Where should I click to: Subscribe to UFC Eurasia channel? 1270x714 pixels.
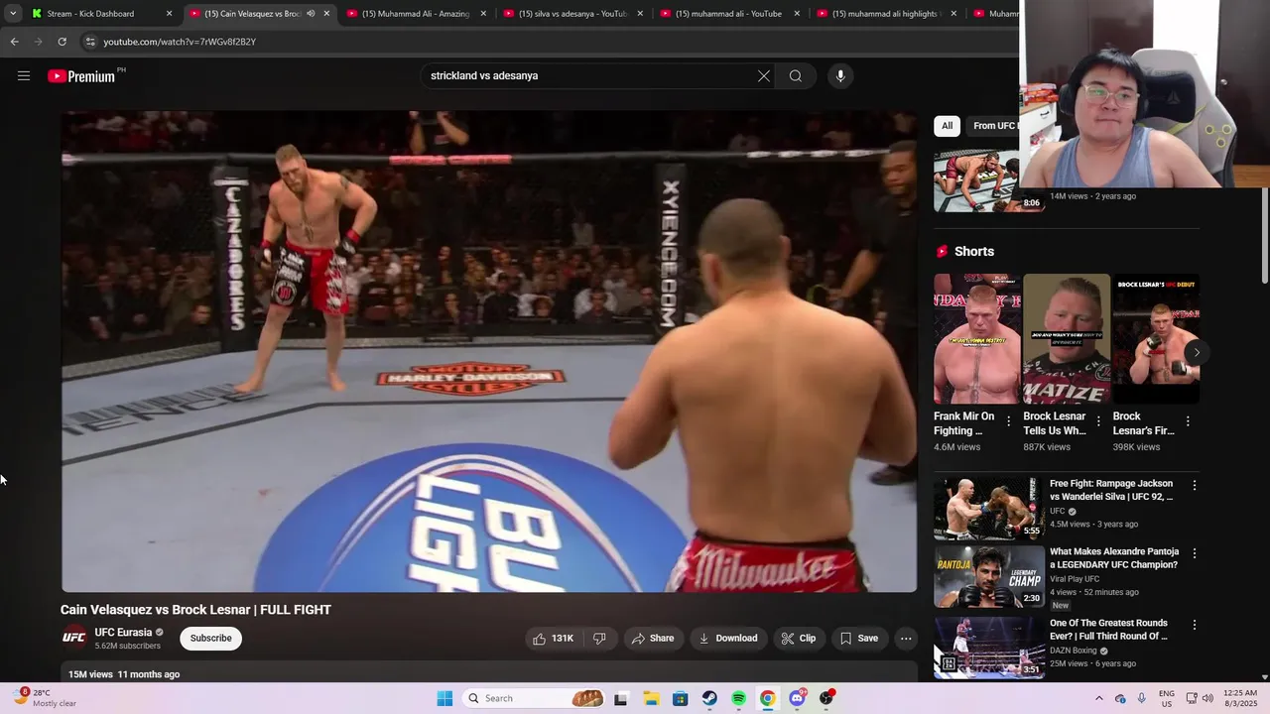tap(211, 639)
